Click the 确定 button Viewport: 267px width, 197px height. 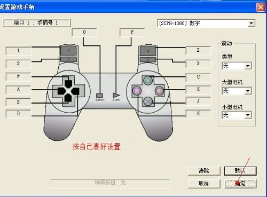[240, 184]
